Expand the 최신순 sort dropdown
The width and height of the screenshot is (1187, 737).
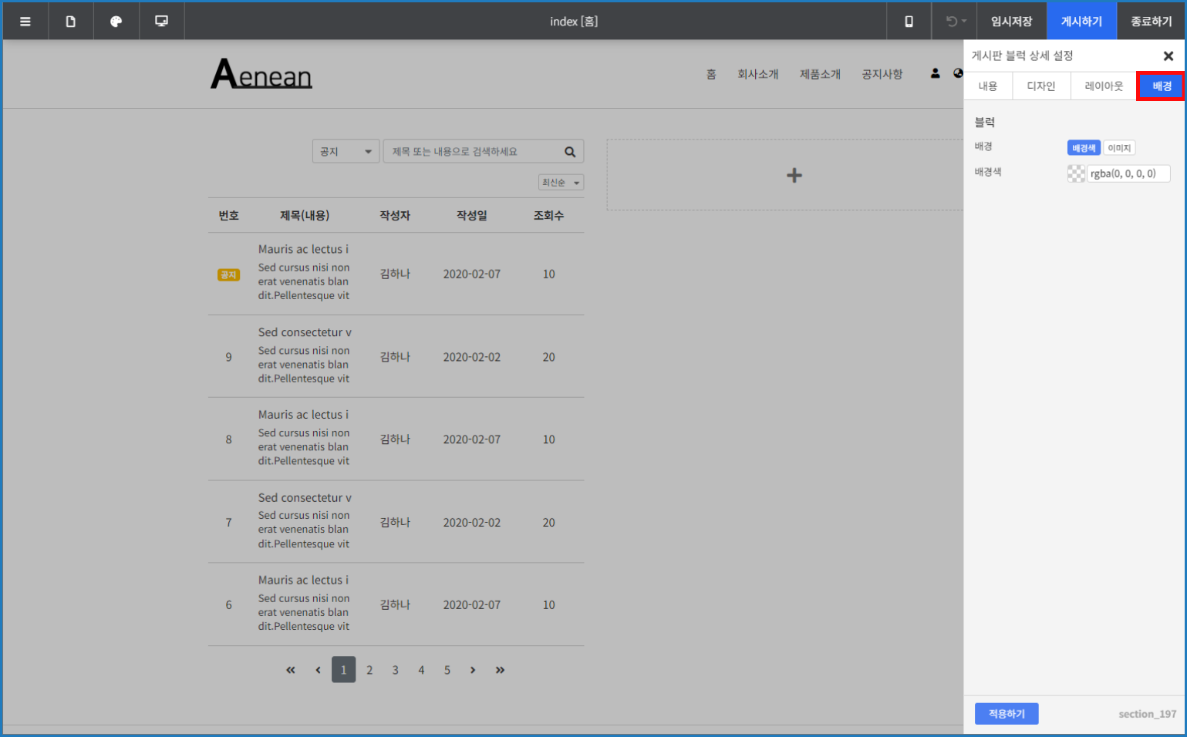click(x=561, y=183)
